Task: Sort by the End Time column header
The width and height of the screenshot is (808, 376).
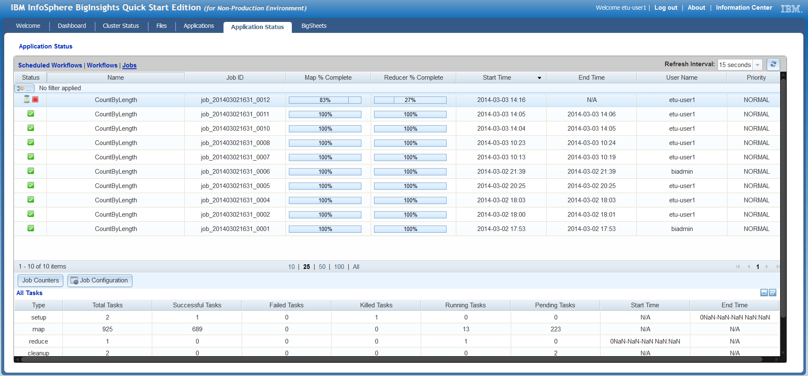Action: point(592,78)
